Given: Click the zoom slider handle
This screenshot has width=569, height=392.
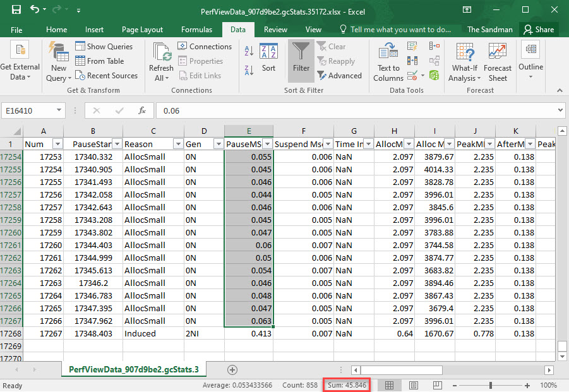Looking at the screenshot, I should click(491, 385).
